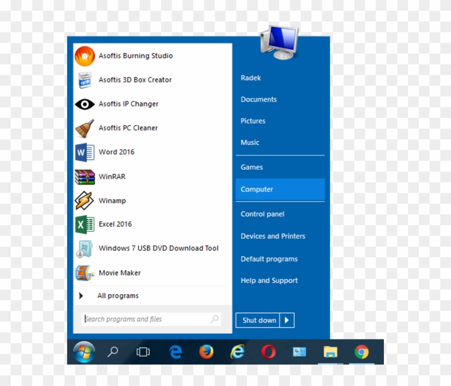Click Windows 7 USB DVD Download Tool icon
This screenshot has height=386, width=451.
tap(84, 249)
